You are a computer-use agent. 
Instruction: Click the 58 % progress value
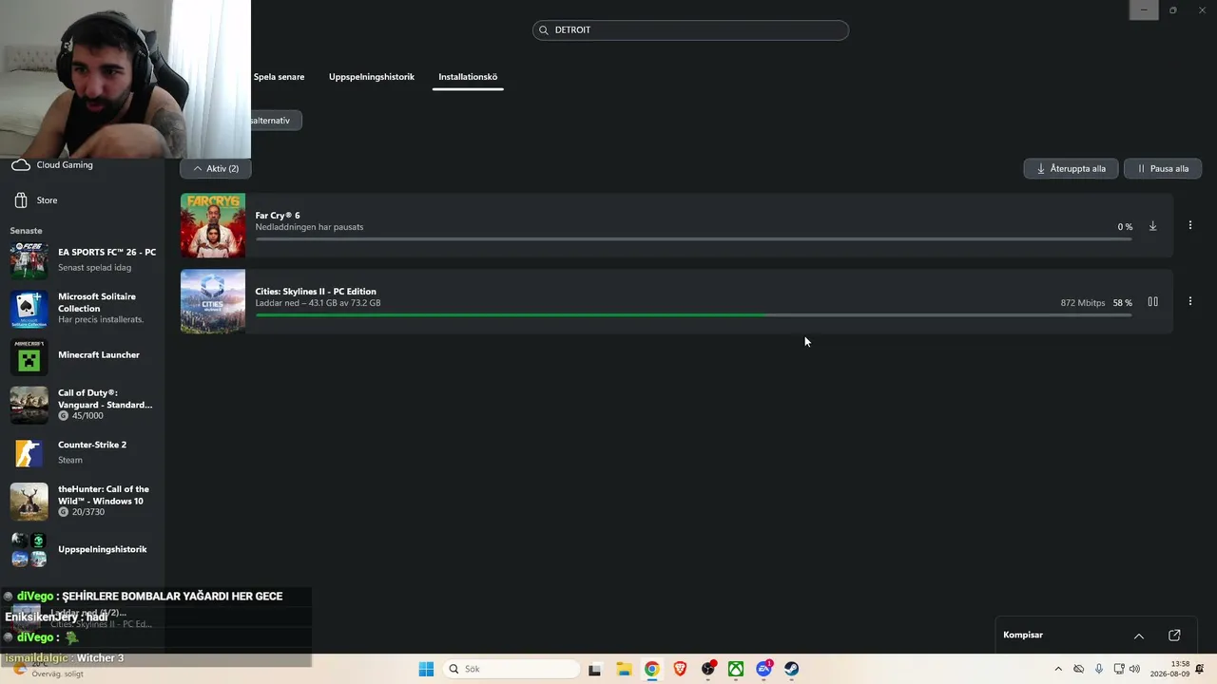click(1123, 303)
